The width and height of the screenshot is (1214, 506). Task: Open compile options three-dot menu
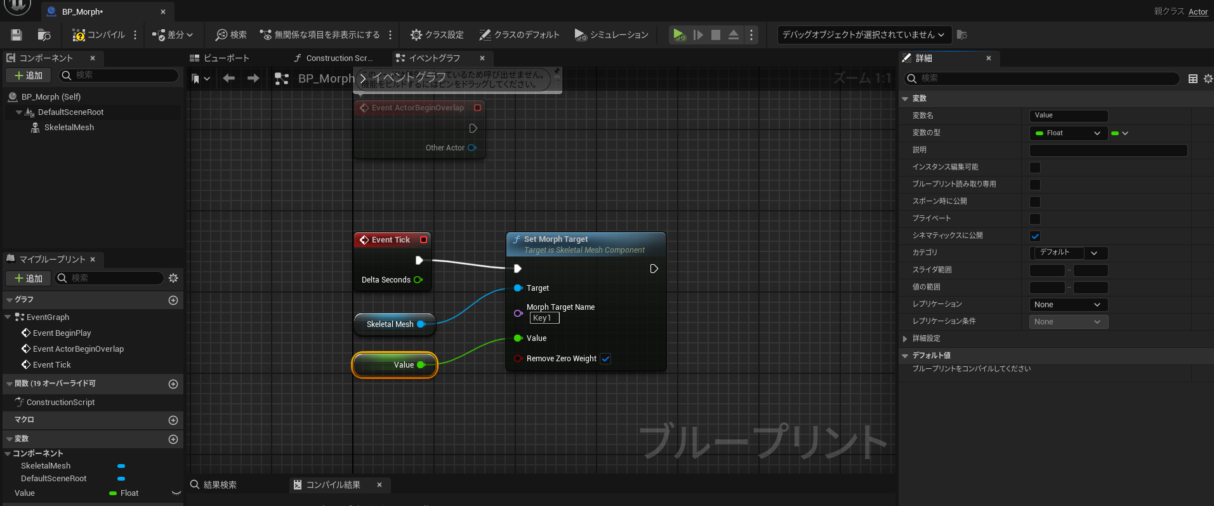135,35
